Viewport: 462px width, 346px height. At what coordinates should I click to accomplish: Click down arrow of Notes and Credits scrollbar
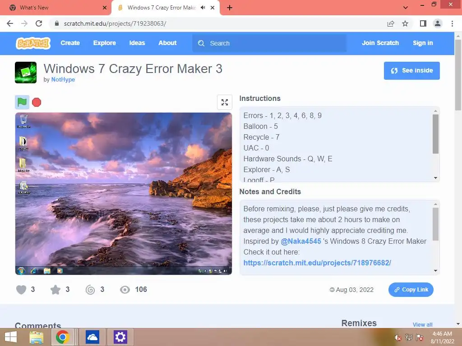pos(435,271)
